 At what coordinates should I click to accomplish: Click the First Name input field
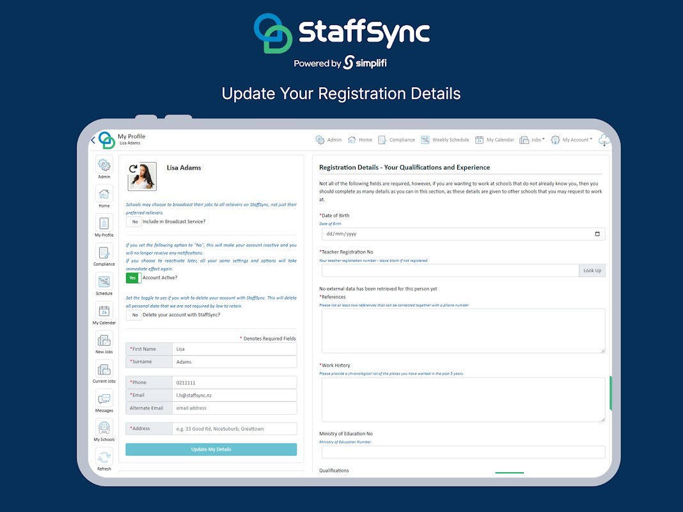coord(234,349)
